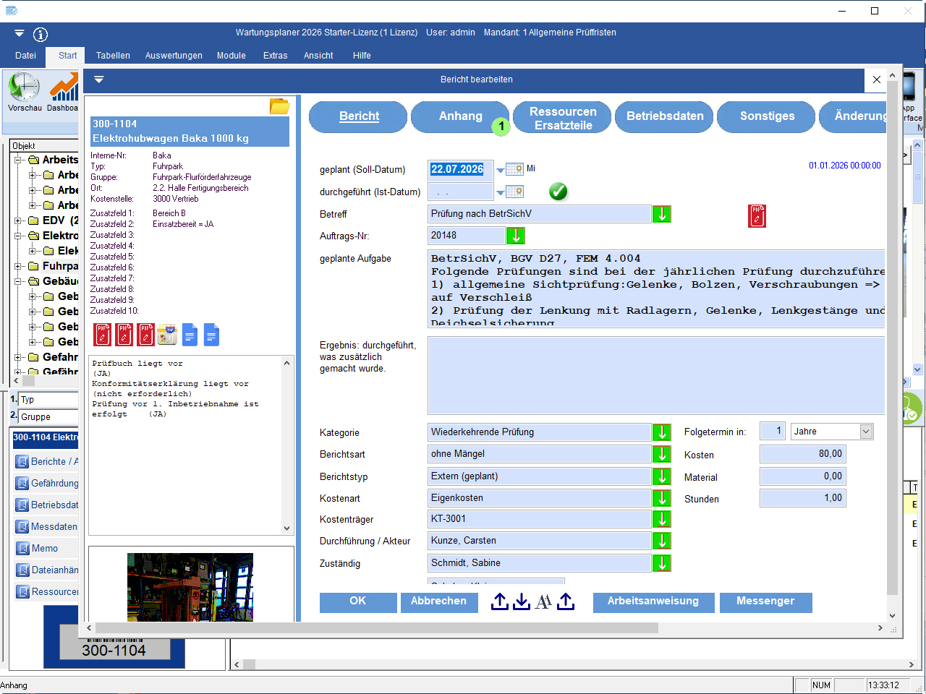The height and width of the screenshot is (694, 926).
Task: Open the Betriebsdaten tab
Action: (x=664, y=116)
